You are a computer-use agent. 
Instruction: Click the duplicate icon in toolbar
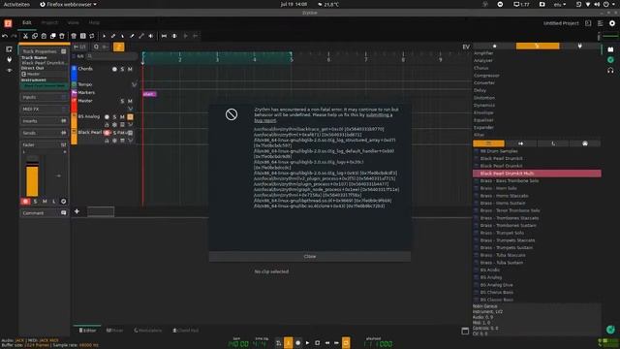(52, 36)
